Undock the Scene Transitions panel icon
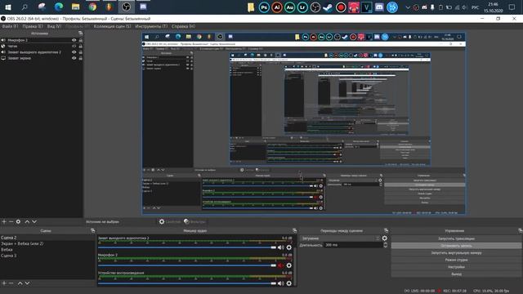Image resolution: width=523 pixels, height=294 pixels. point(386,230)
